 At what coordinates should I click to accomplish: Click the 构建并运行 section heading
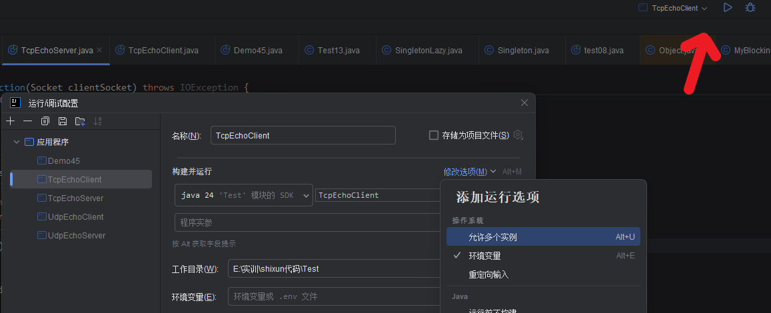point(192,172)
